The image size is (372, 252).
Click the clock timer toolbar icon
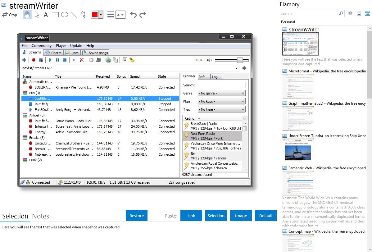coord(91,60)
